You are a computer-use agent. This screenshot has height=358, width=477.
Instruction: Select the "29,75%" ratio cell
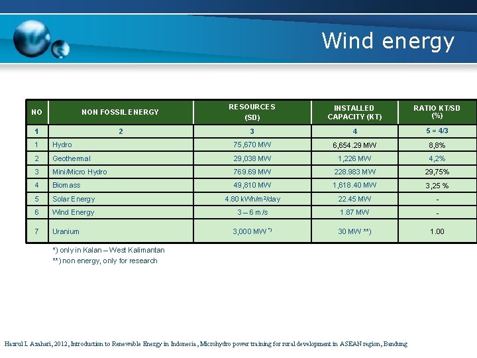click(437, 172)
